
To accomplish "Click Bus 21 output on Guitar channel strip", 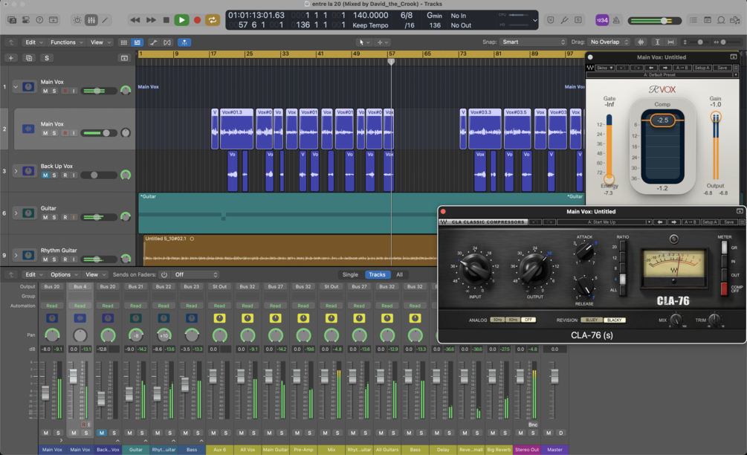I will pyautogui.click(x=136, y=287).
